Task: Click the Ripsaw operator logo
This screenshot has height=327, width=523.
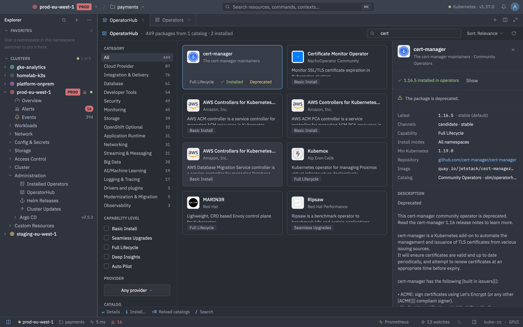Action: [297, 203]
